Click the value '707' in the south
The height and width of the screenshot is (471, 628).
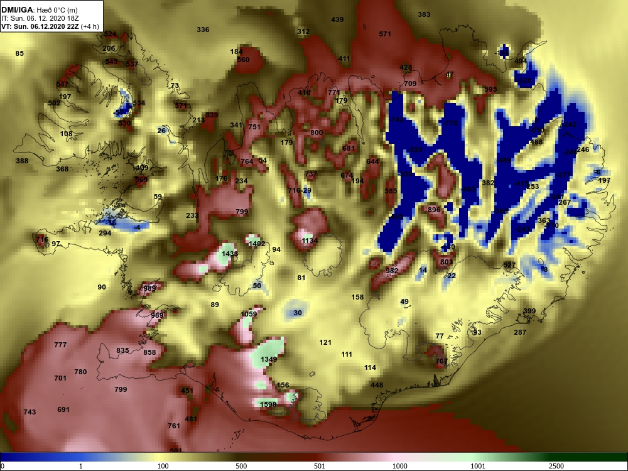[441, 361]
